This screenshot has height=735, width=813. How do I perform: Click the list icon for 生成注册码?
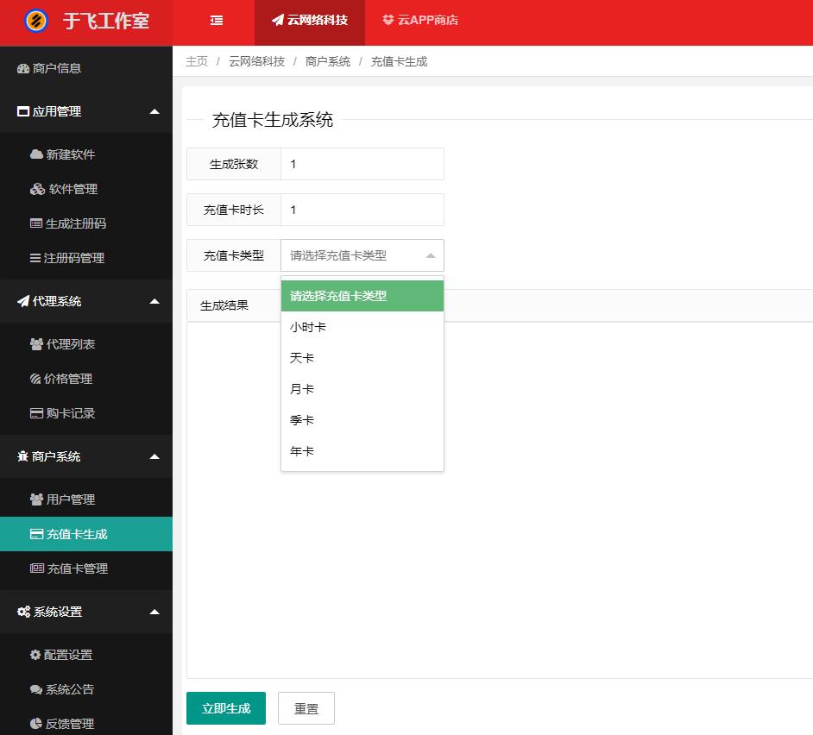coord(35,223)
